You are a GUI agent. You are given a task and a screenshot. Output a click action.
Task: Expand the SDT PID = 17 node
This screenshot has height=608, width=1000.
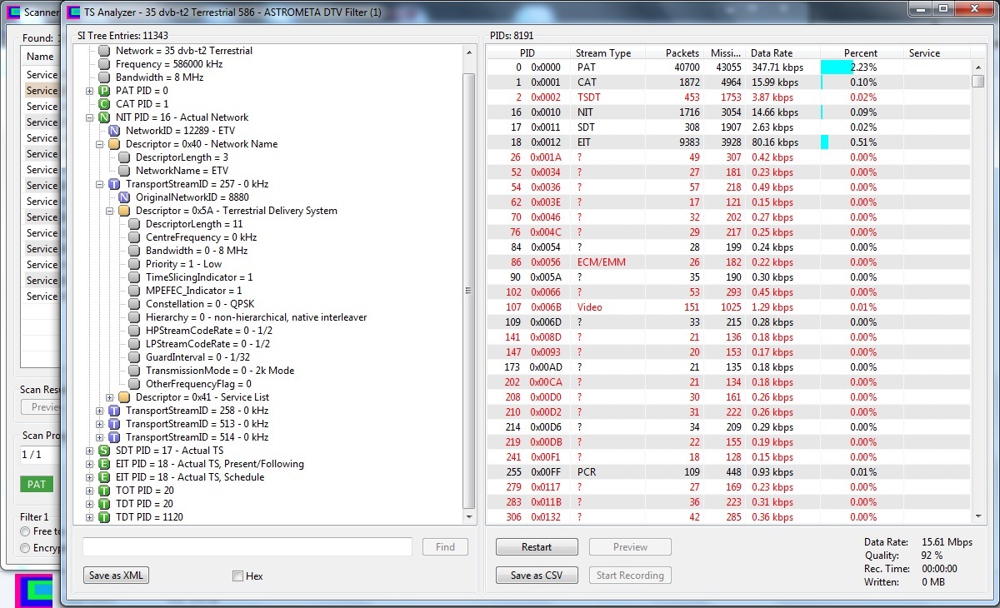point(90,451)
